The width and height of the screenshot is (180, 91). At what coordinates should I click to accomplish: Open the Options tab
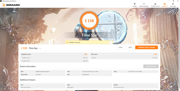point(173,5)
